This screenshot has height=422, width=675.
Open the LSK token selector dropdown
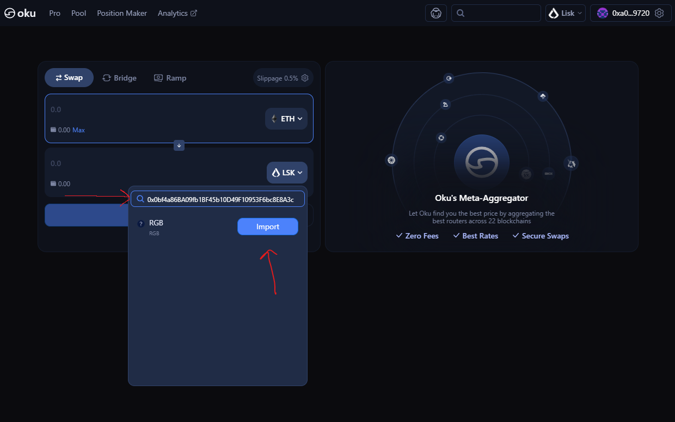coord(287,173)
